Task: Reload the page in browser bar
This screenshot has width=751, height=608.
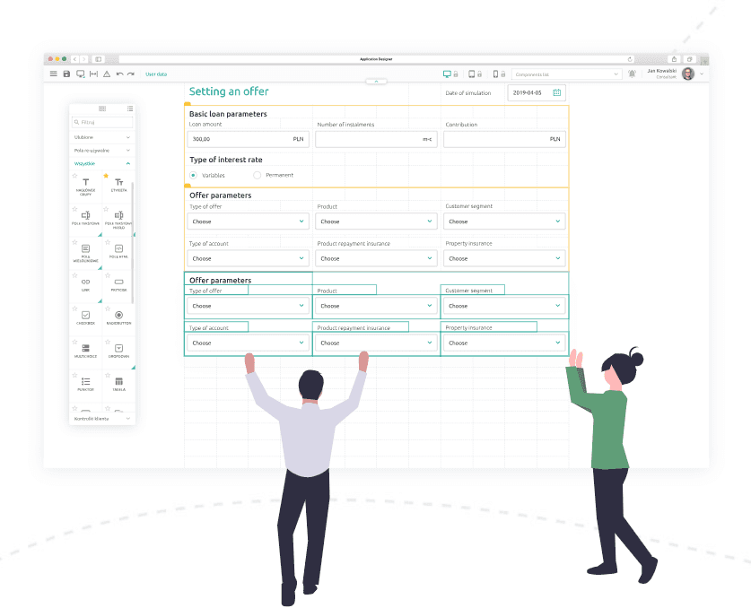Action: [x=630, y=59]
